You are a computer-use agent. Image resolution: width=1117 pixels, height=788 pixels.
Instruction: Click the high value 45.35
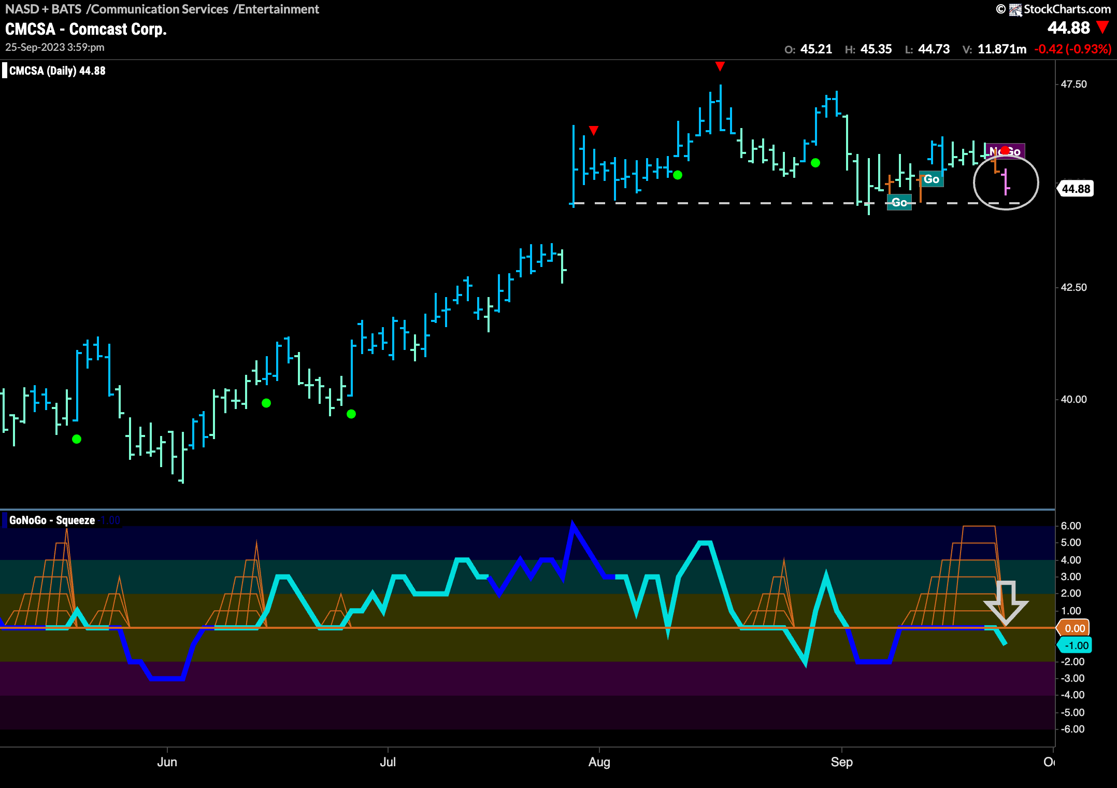coord(876,49)
